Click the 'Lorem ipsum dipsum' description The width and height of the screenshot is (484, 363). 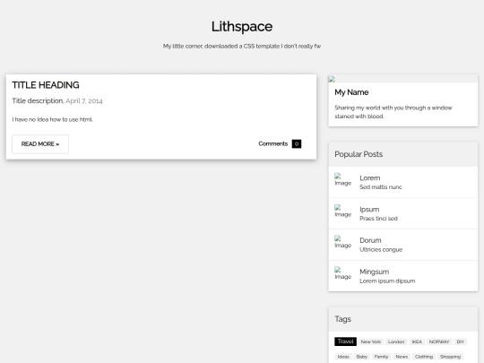387,281
